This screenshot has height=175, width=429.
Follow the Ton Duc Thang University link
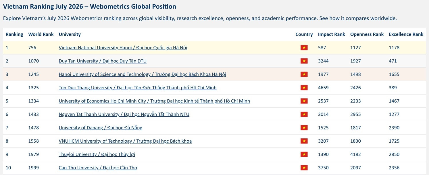(x=138, y=88)
